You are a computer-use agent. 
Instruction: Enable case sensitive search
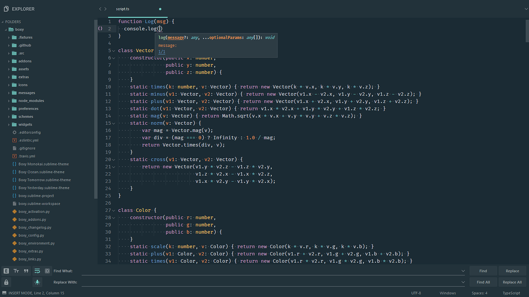click(x=16, y=271)
